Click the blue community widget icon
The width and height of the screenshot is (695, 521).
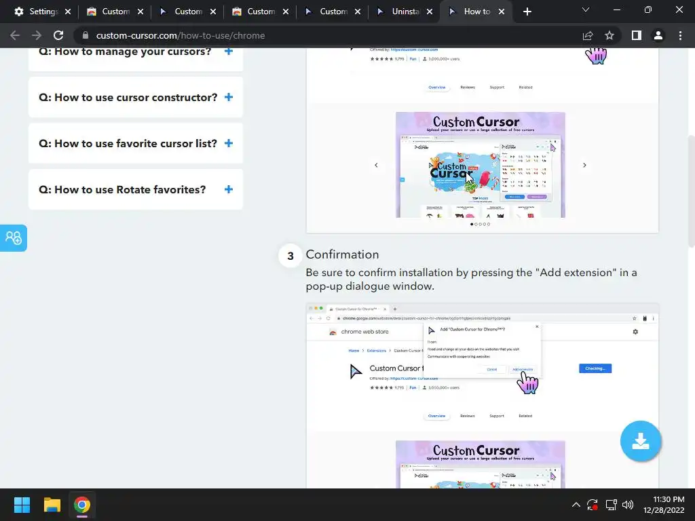coord(14,238)
